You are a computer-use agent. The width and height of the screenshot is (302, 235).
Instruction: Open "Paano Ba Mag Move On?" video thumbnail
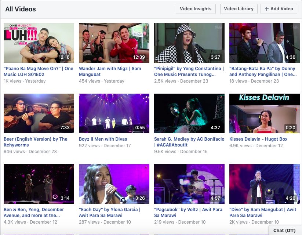pos(39,43)
